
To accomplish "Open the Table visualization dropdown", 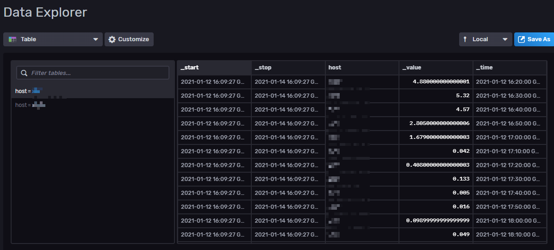I will (53, 39).
